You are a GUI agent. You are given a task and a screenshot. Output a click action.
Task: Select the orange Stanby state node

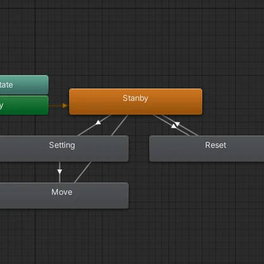point(136,102)
